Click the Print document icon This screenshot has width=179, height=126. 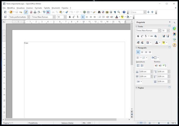coord(35,12)
